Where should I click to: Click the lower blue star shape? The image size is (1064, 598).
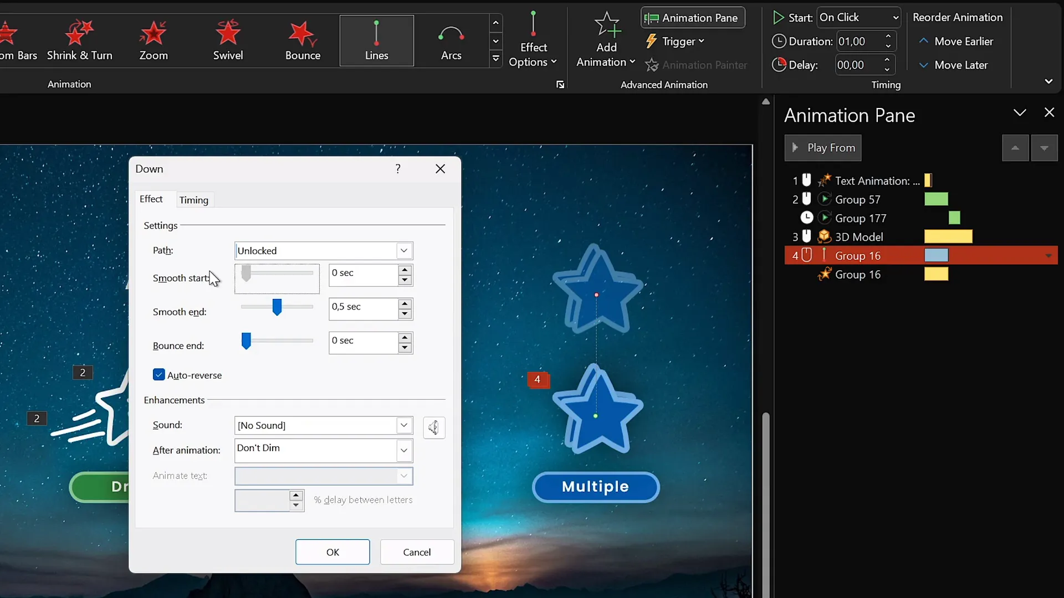click(x=597, y=410)
